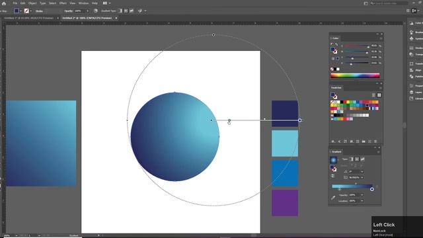The image size is (423, 238).
Task: Pick a color from the spectrum bar
Action: (x=355, y=75)
